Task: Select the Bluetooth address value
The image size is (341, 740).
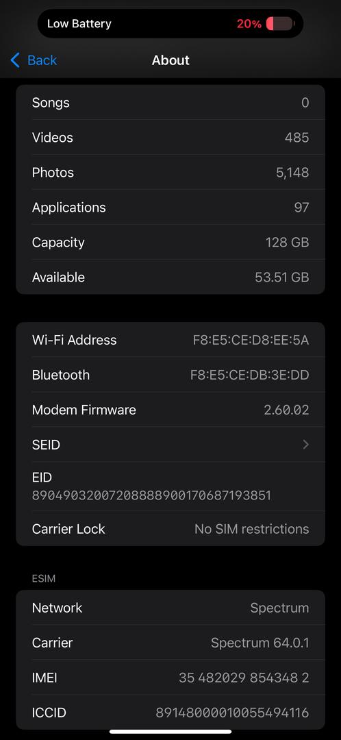Action: click(x=249, y=375)
